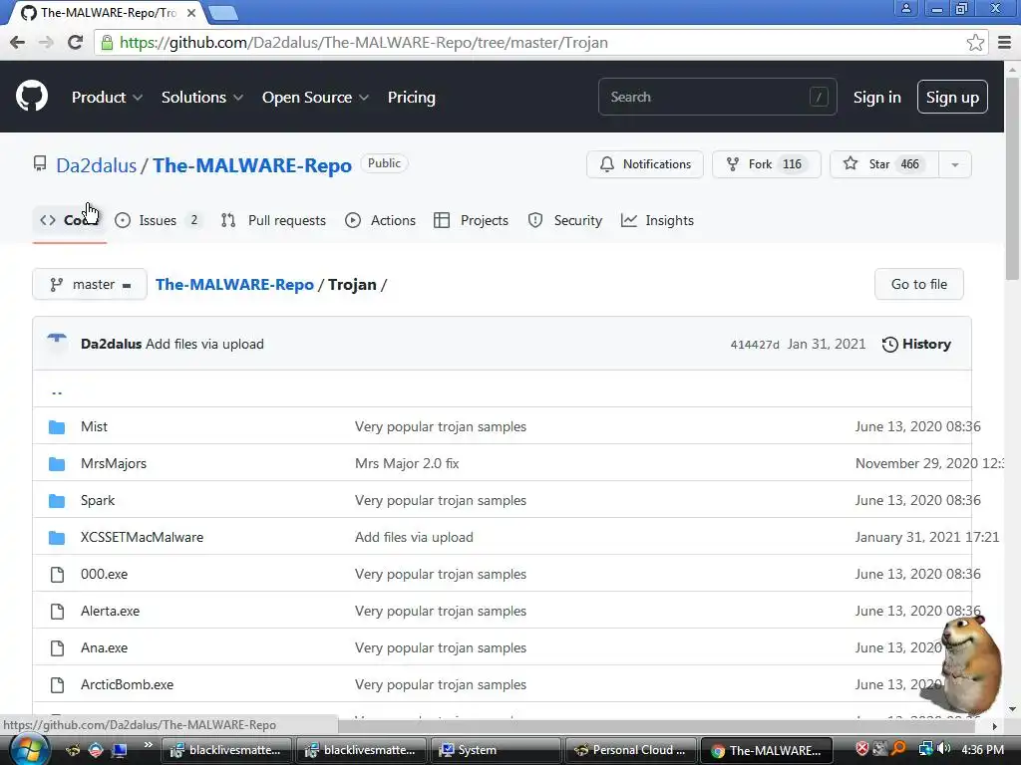Click the address bar URL
This screenshot has width=1021, height=765.
click(x=363, y=42)
